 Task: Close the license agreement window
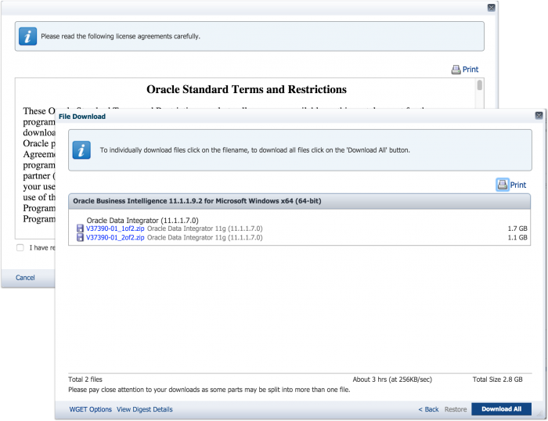click(491, 8)
